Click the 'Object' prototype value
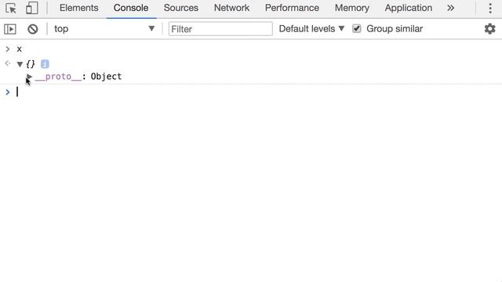 click(106, 77)
